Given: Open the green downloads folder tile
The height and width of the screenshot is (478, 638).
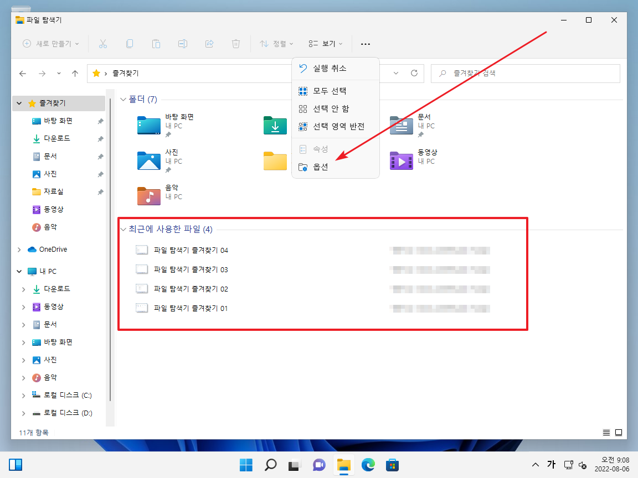Looking at the screenshot, I should click(275, 125).
